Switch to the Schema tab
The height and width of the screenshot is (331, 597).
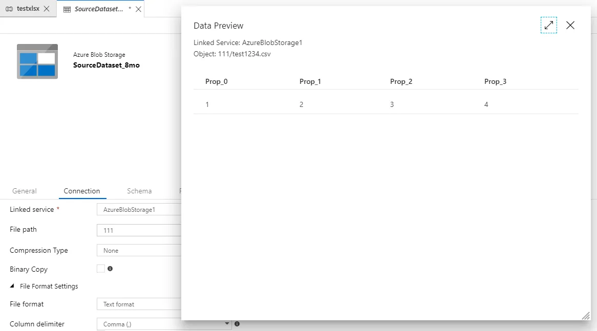(x=139, y=191)
